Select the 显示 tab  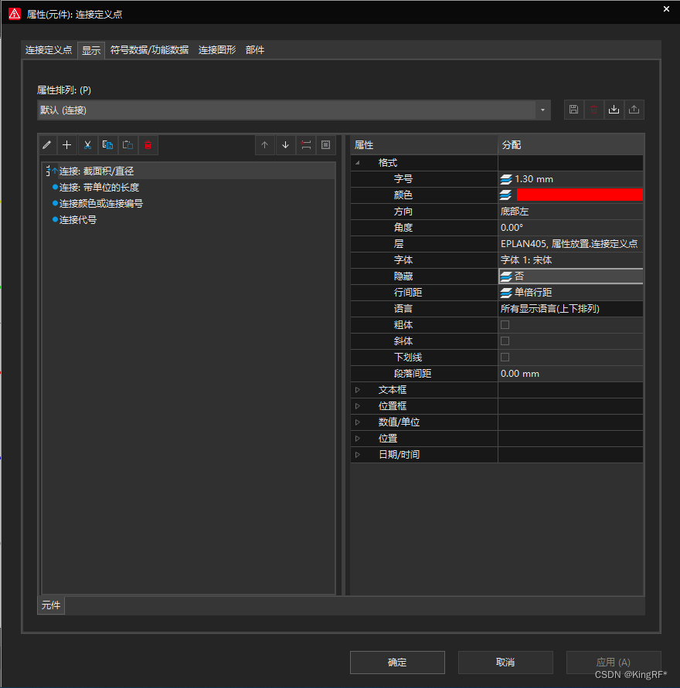(91, 50)
